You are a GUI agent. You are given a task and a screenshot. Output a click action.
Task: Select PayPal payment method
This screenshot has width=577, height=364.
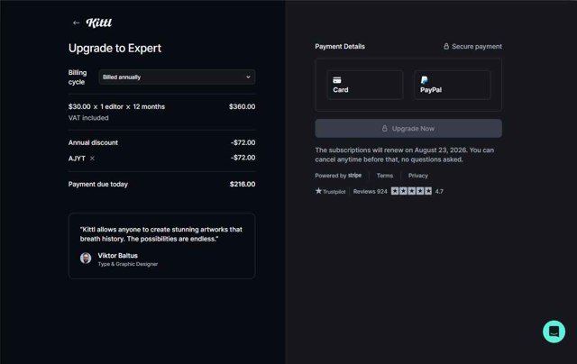pyautogui.click(x=452, y=85)
